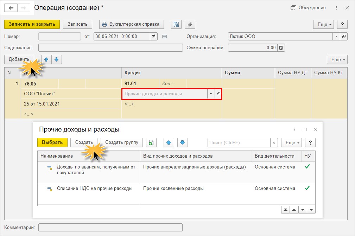This screenshot has width=355, height=236.
Task: Go to next list item arrow
Action: click(x=303, y=210)
